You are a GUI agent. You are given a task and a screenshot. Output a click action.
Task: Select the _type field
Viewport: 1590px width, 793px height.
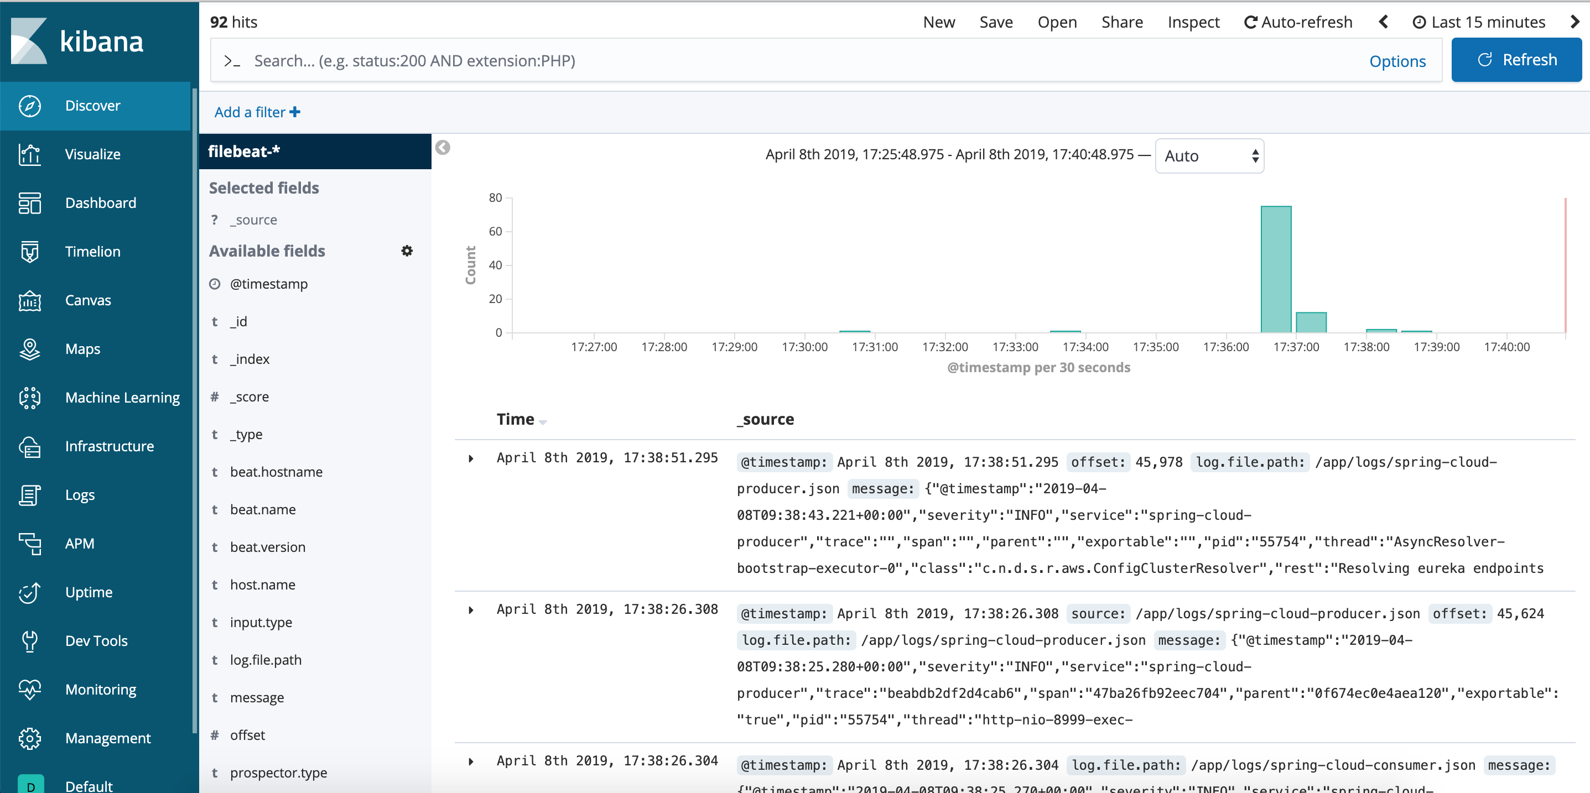pos(246,435)
